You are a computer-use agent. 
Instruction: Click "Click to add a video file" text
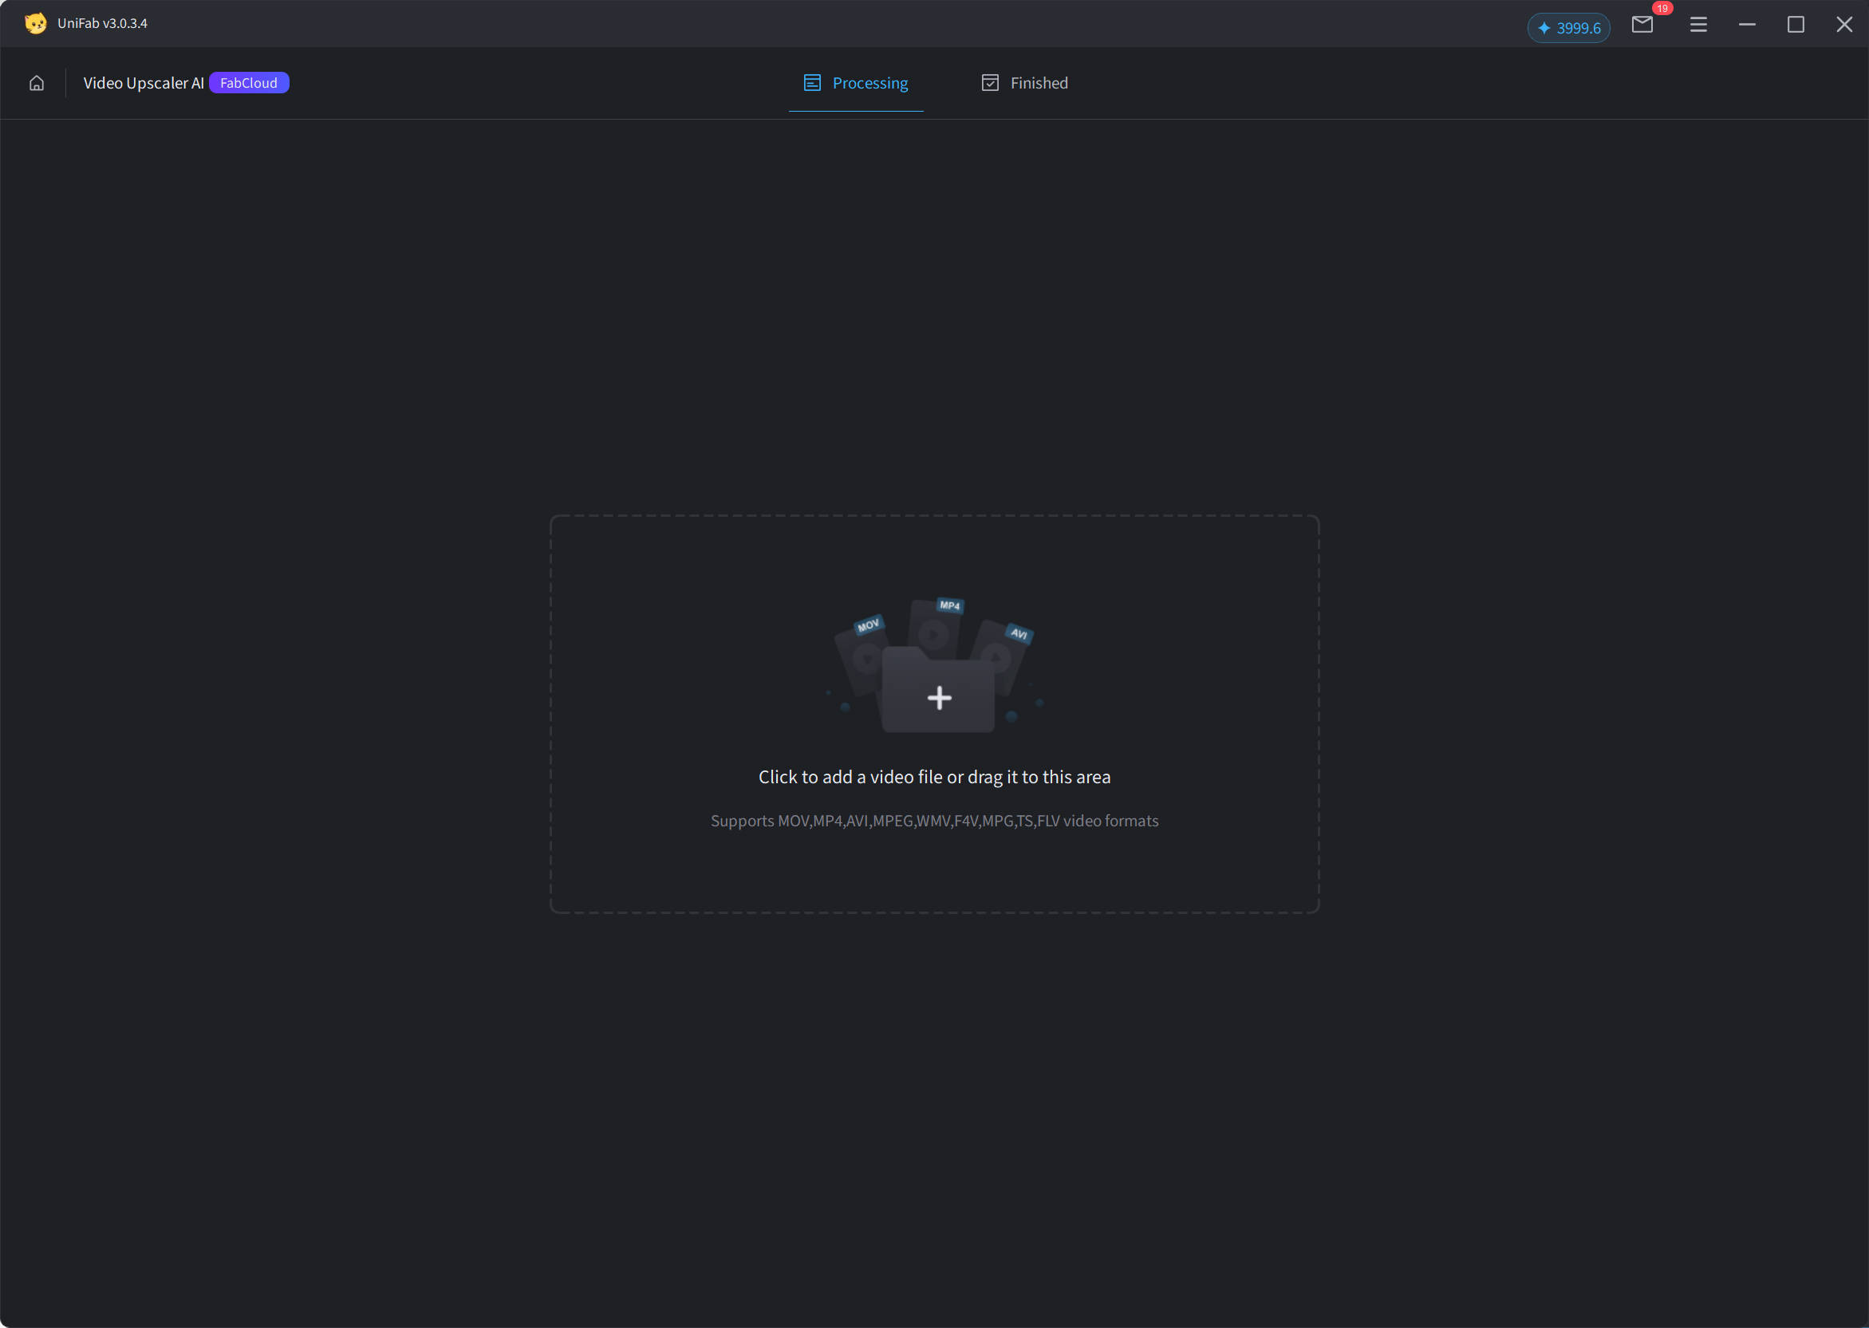(933, 777)
